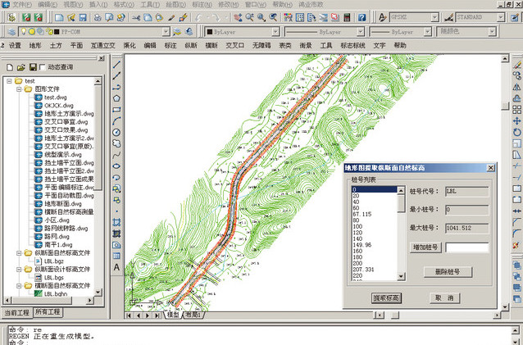Click the Mirror tool in modify toolbar

(516, 88)
